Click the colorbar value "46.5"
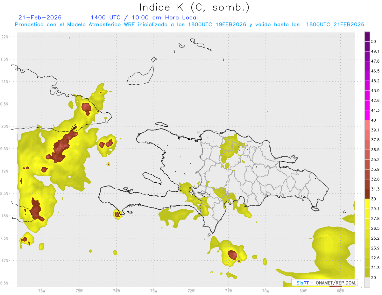This screenshot has width=382, height=295. coord(375,71)
